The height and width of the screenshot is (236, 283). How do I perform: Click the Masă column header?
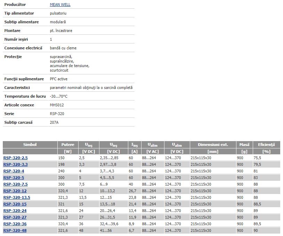click(244, 145)
